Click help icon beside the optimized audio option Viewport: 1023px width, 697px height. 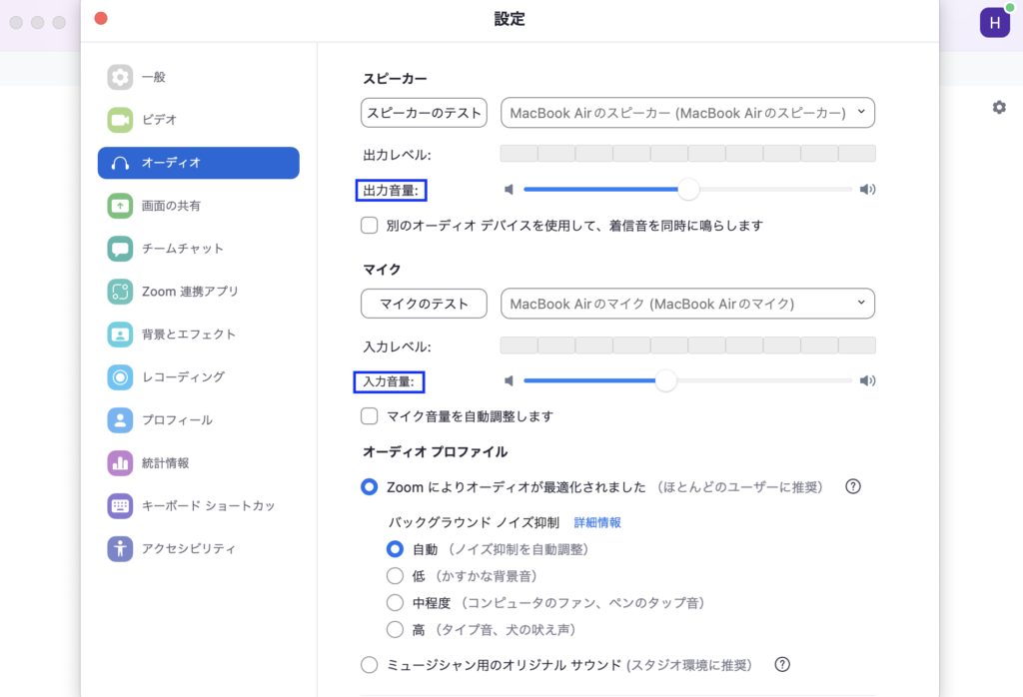[x=853, y=487]
